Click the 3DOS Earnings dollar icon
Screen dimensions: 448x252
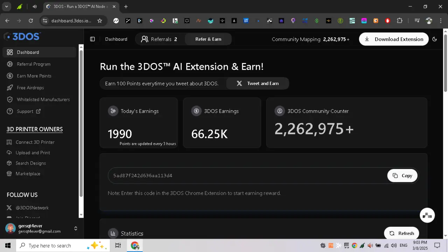(x=196, y=111)
